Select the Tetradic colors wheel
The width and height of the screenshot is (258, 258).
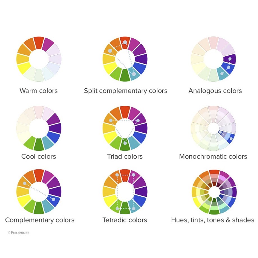click(x=125, y=192)
